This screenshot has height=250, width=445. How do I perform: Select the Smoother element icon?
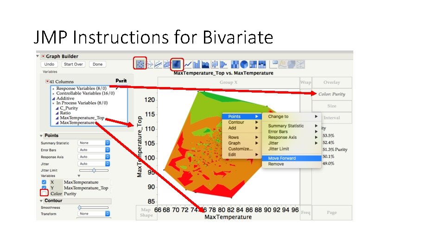pos(150,65)
